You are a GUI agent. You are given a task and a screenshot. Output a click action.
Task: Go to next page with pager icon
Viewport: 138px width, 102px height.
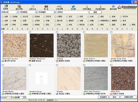click(16, 98)
